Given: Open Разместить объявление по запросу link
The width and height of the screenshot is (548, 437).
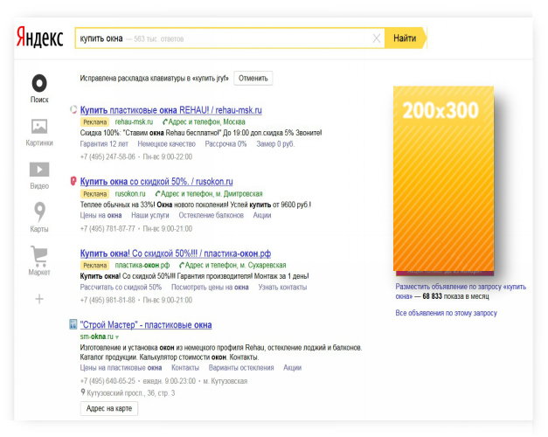Looking at the screenshot, I should [x=461, y=291].
